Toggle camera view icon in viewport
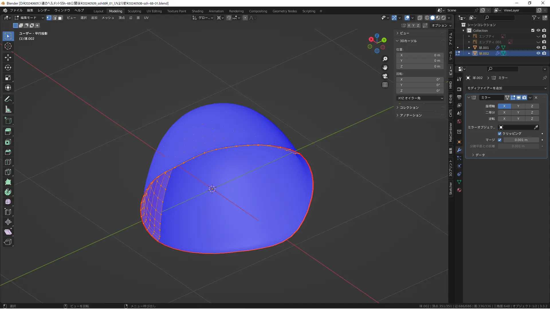Screen dimensions: 550x309 point(385,76)
